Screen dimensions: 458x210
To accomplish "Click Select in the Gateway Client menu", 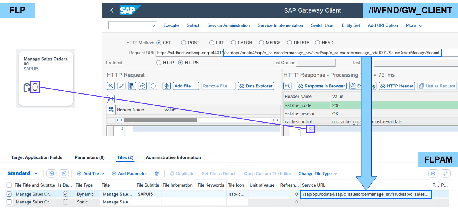I will click(193, 25).
